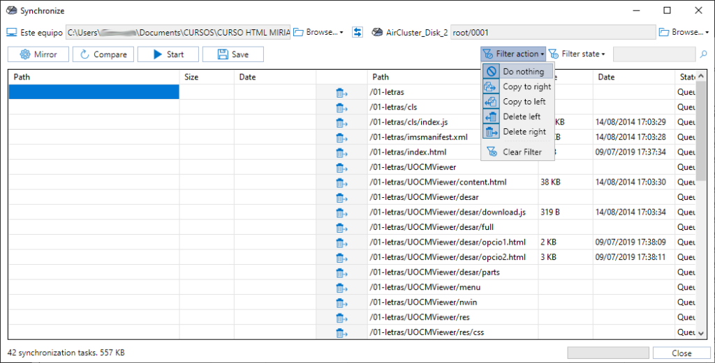Select /01-letras/UOCMViewer/desar/opcio1.html path

[x=448, y=242]
